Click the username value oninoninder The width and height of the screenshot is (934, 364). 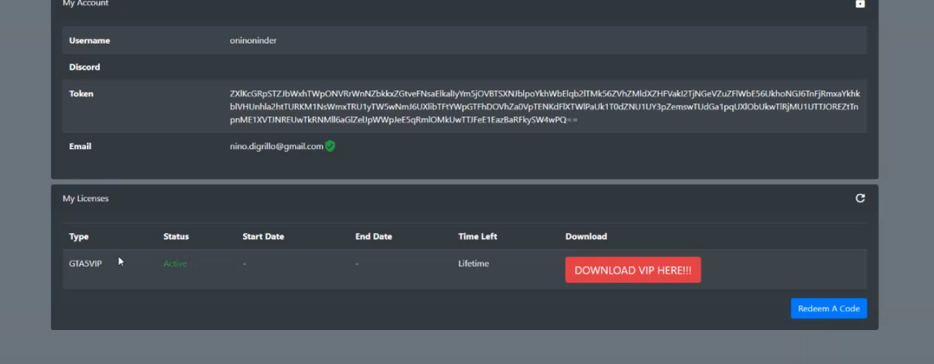click(253, 41)
